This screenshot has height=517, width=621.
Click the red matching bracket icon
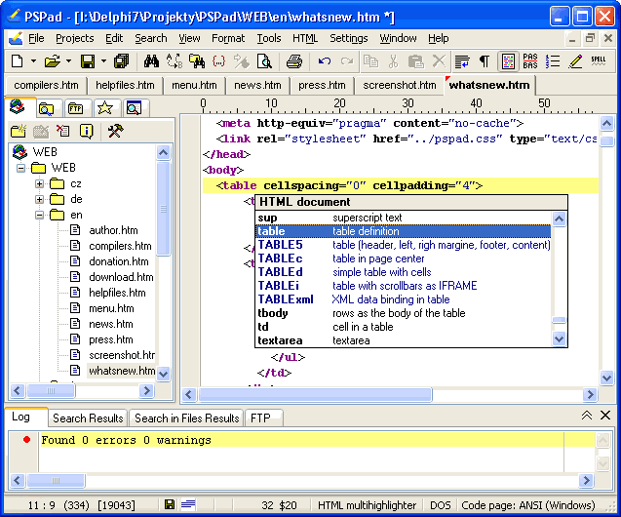coord(218,61)
